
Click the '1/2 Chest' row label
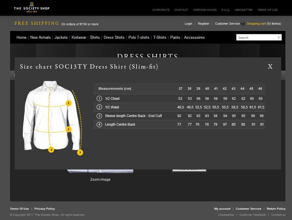(x=112, y=99)
